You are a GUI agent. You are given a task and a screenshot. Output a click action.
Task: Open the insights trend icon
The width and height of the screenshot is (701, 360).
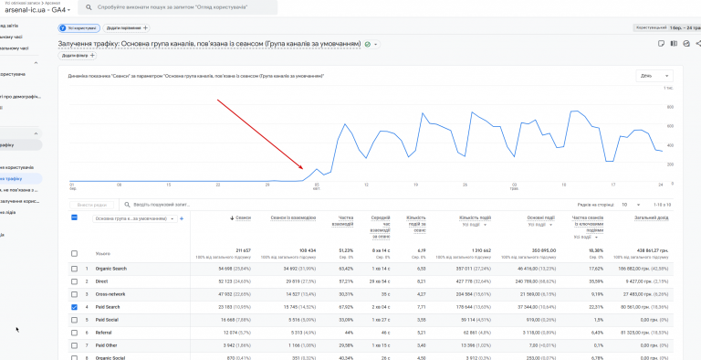pos(686,44)
